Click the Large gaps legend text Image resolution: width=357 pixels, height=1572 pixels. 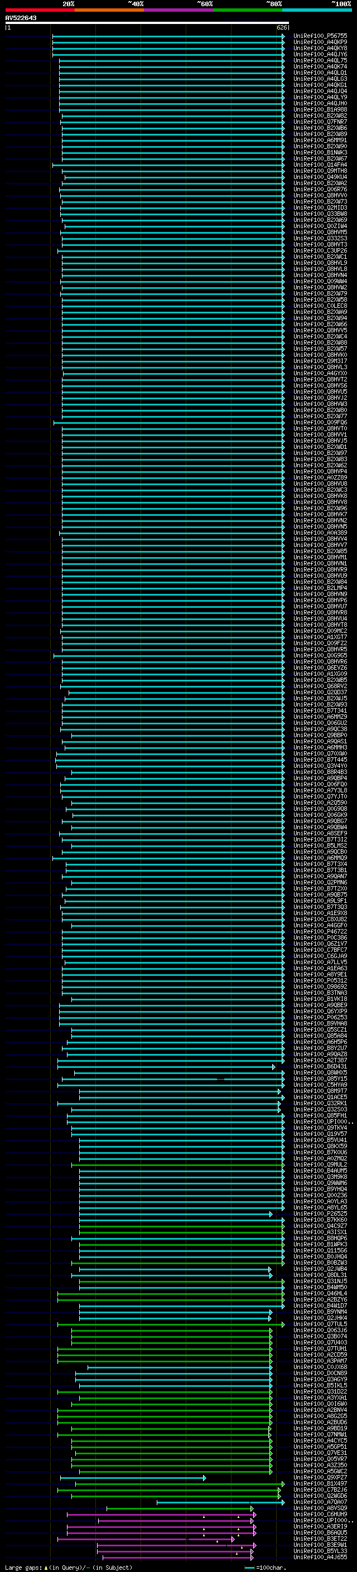point(23,1568)
